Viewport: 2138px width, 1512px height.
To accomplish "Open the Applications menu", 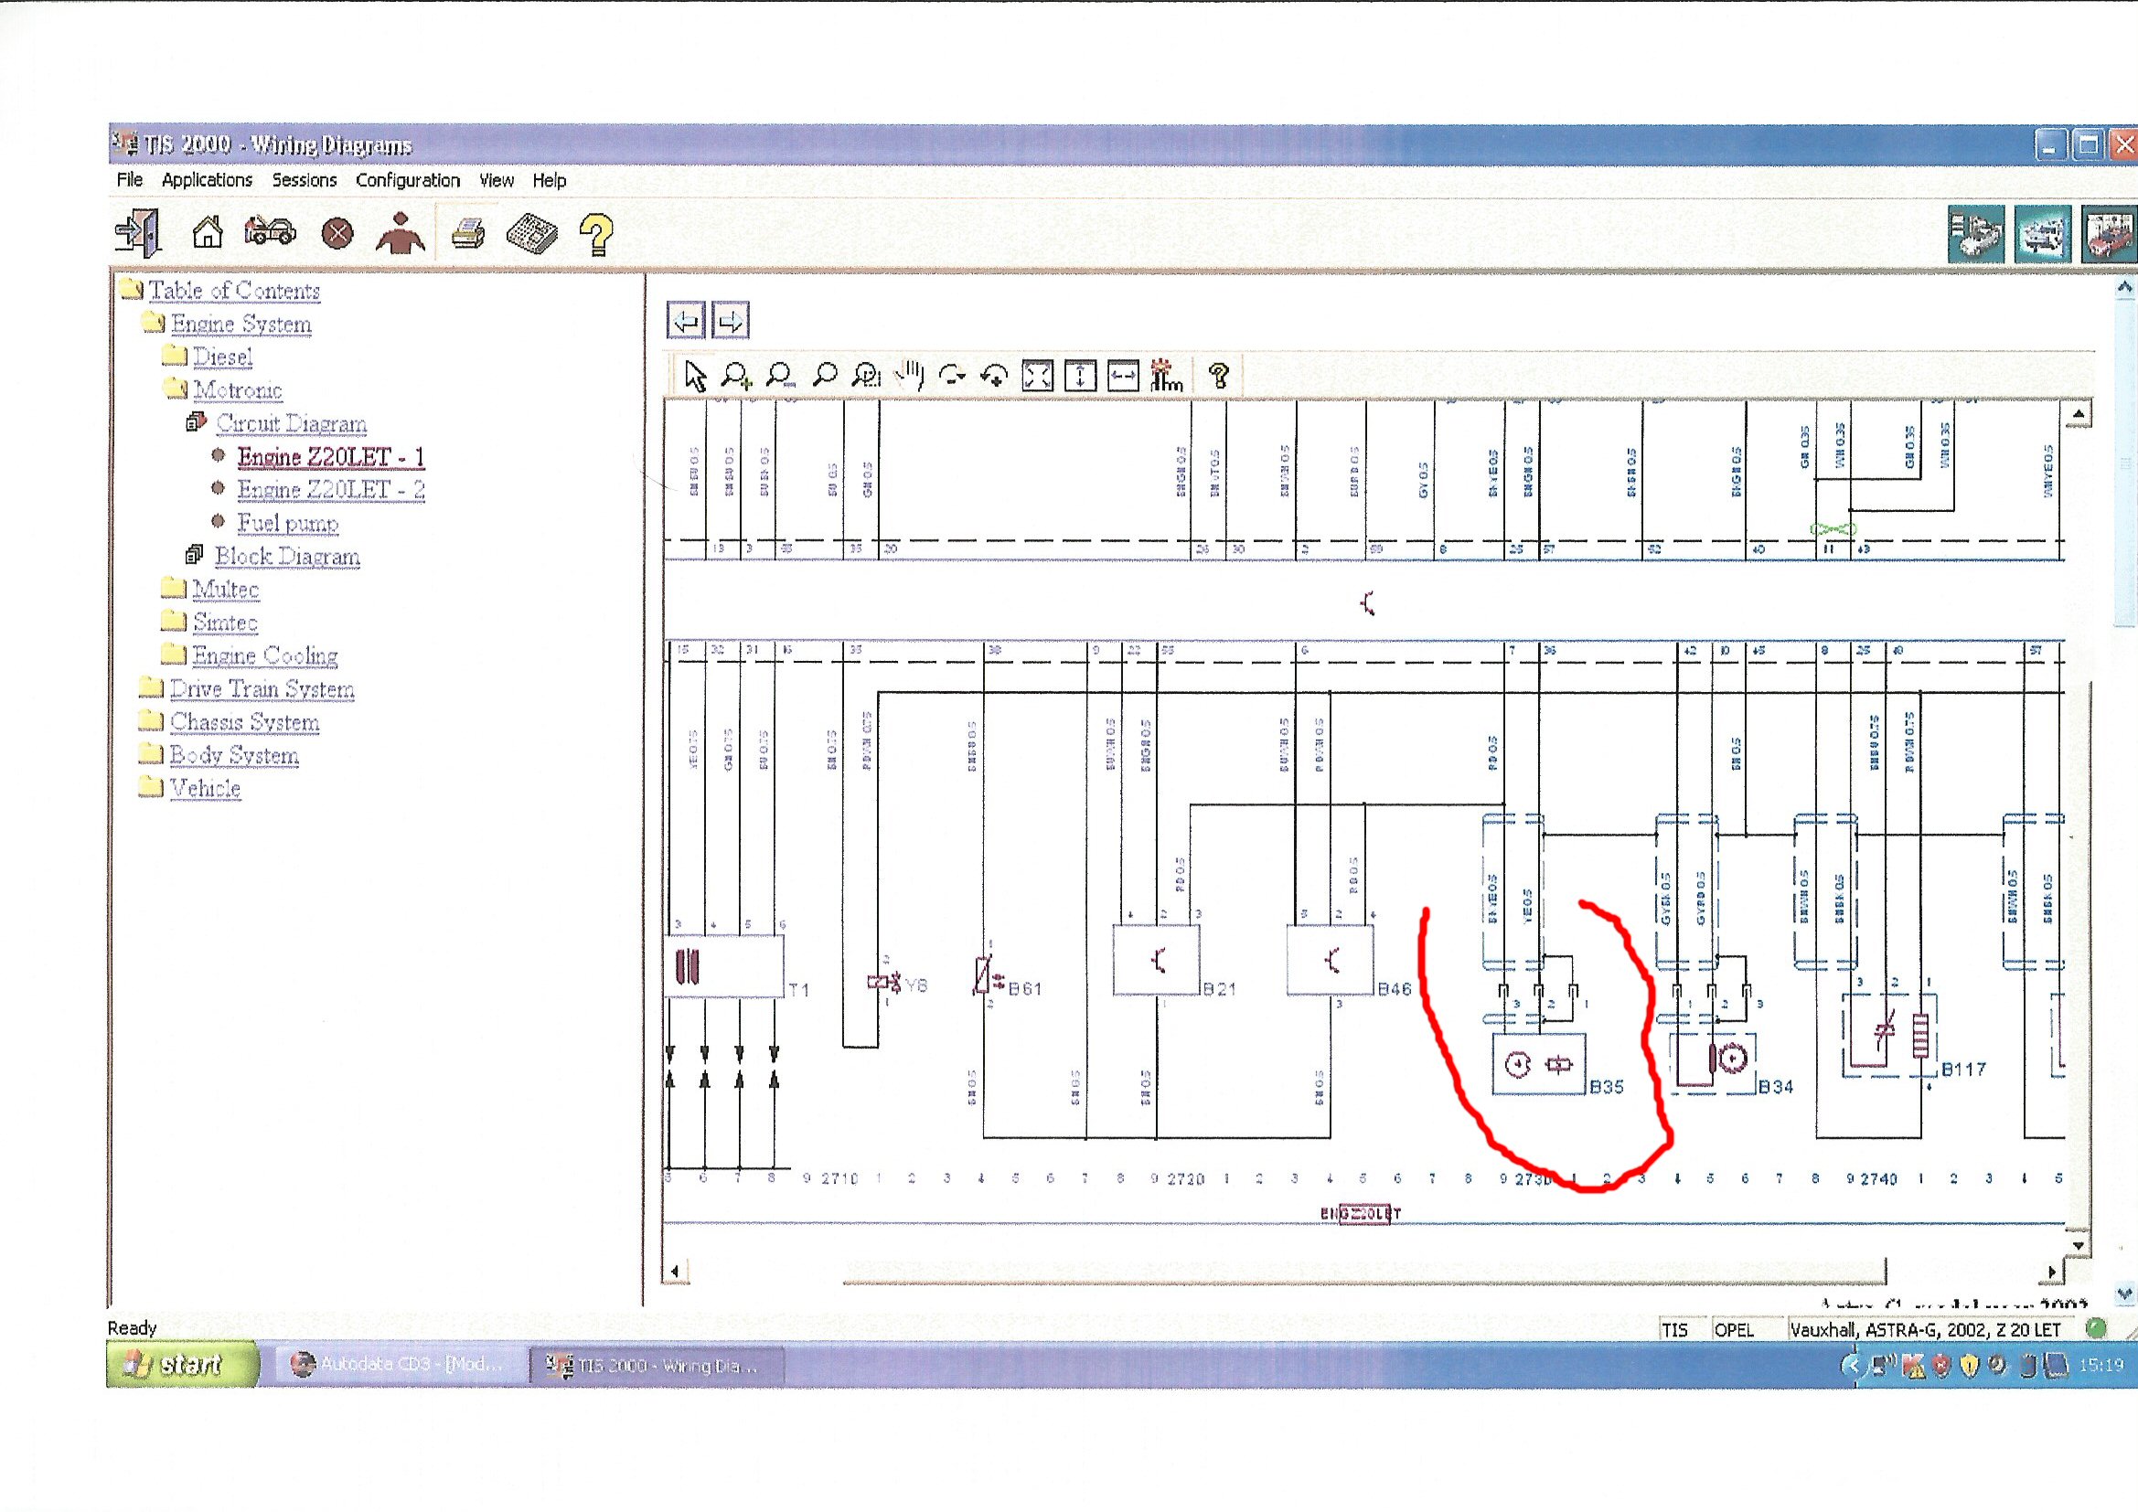I will tap(207, 180).
